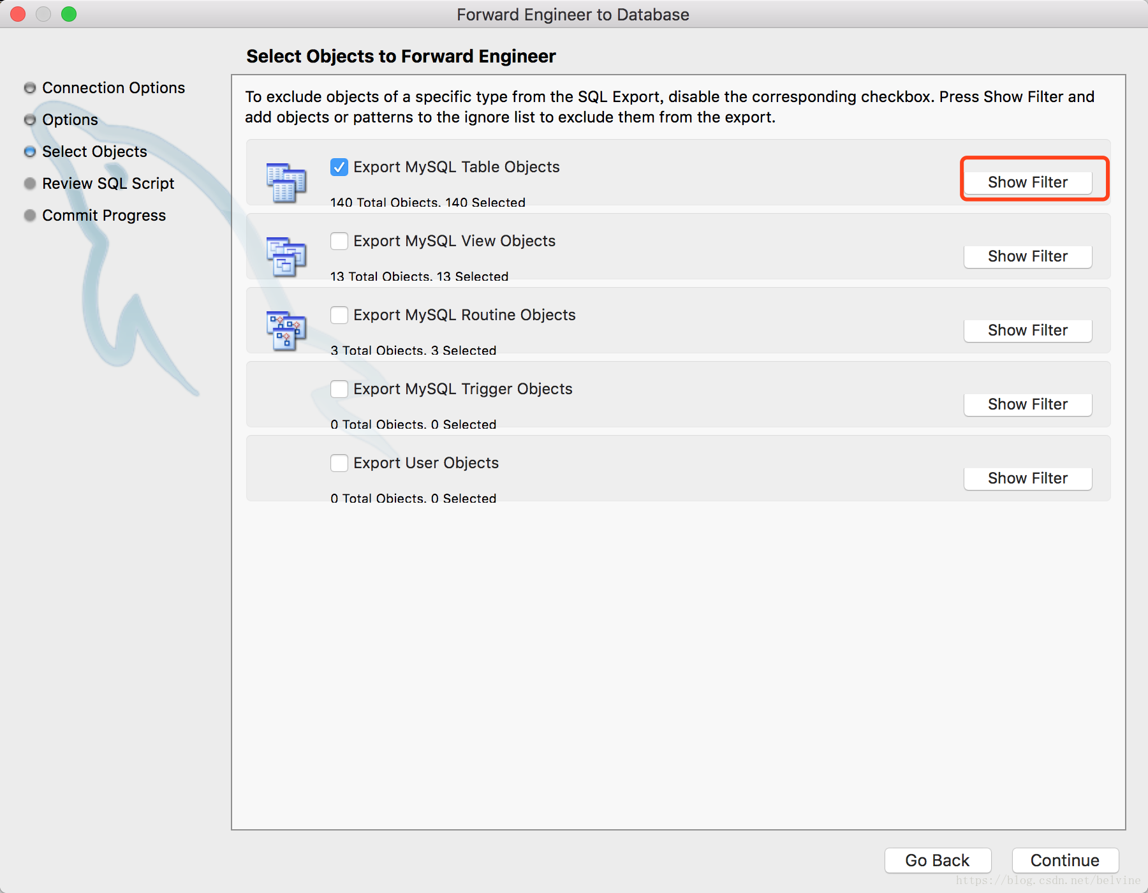Click the MySQL View Objects icon
The image size is (1148, 893).
click(x=286, y=256)
